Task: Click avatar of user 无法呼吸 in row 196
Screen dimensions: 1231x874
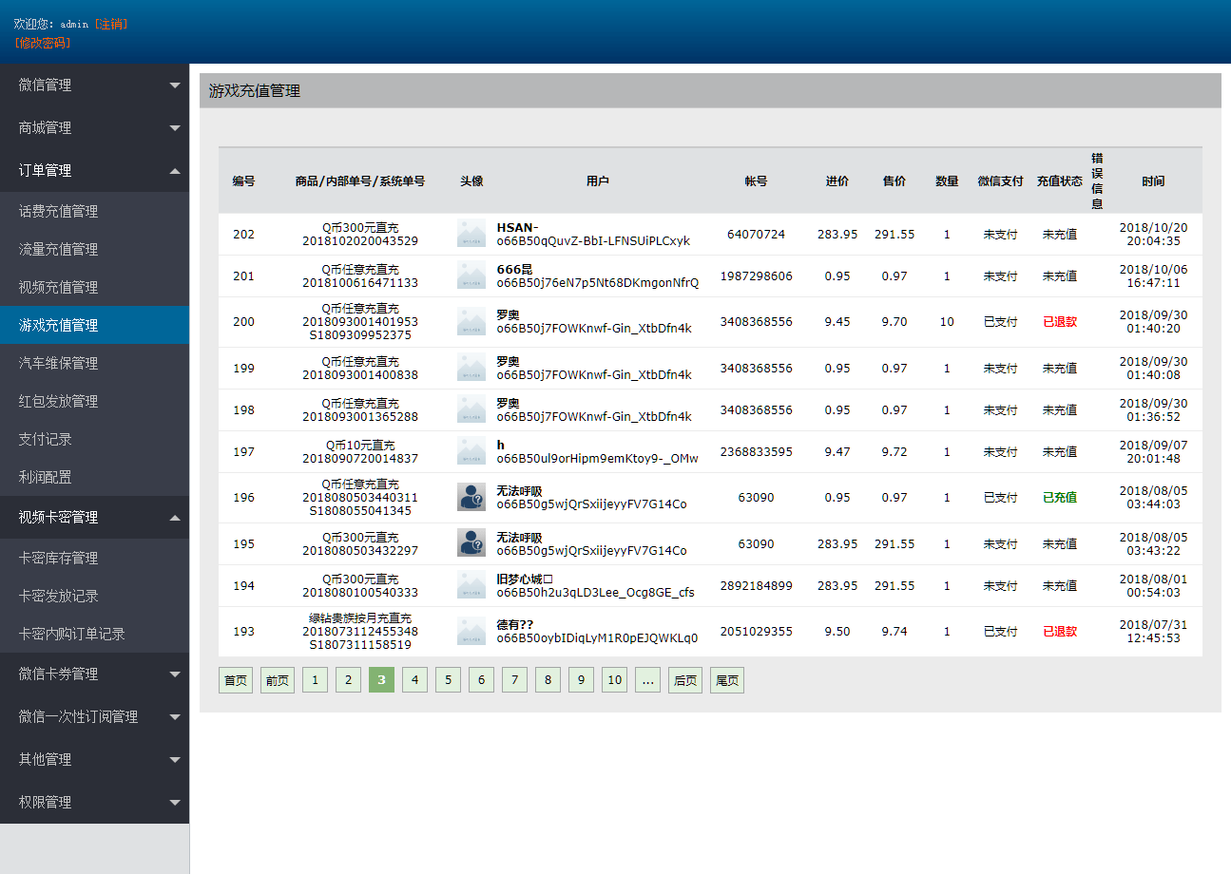Action: [x=471, y=497]
